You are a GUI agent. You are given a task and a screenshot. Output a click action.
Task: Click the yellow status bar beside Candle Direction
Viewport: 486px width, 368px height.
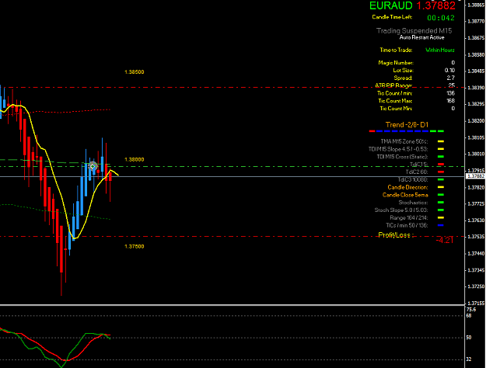(441, 187)
